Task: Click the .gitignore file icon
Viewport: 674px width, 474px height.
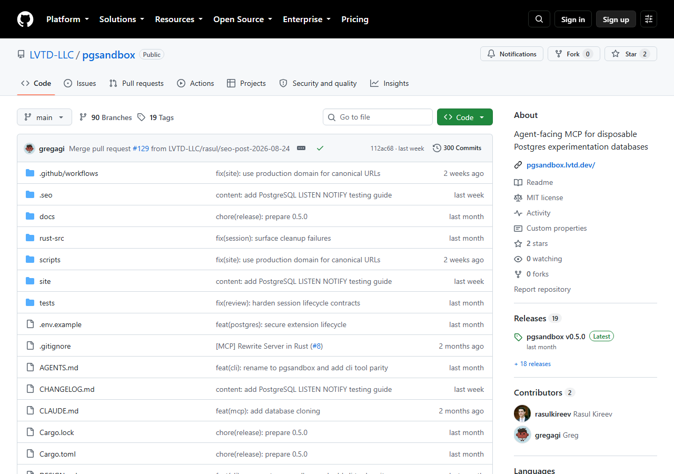Action: [30, 346]
